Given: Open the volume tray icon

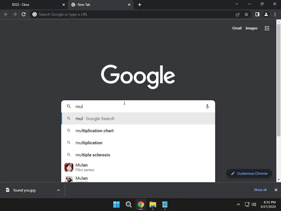Looking at the screenshot, I should pyautogui.click(x=254, y=204).
